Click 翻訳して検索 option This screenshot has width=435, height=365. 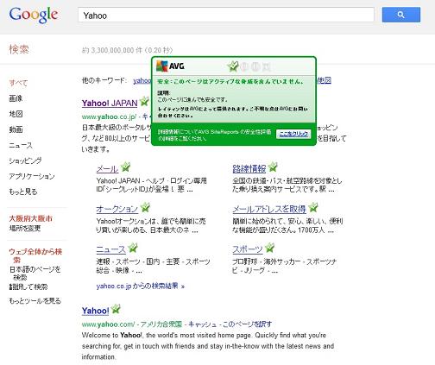click(x=28, y=286)
